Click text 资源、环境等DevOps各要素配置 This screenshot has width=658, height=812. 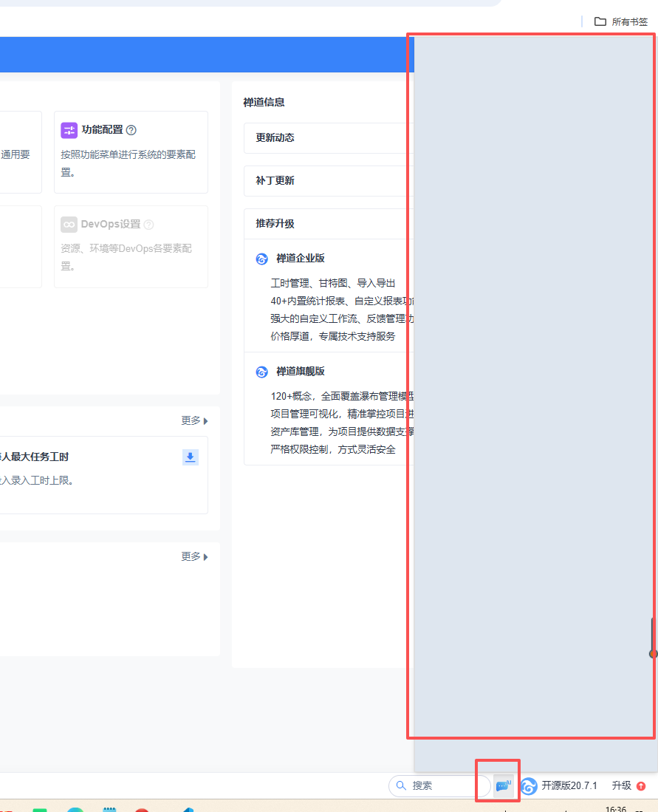coord(126,257)
